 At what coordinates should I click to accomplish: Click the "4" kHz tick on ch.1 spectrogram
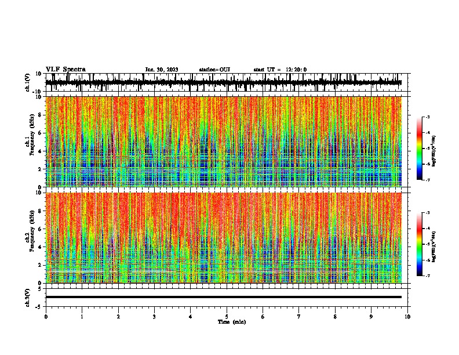(40, 151)
